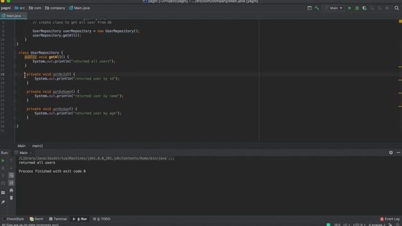Toggle scroll to end in Run console
Image resolution: width=402 pixels, height=226 pixels.
coord(11,183)
